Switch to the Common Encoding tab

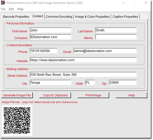tap(59, 17)
